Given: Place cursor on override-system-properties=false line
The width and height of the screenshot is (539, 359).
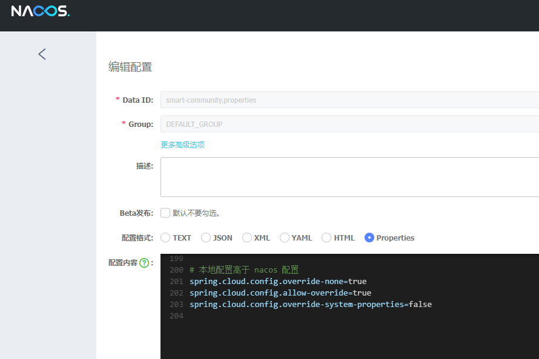Looking at the screenshot, I should click(310, 305).
